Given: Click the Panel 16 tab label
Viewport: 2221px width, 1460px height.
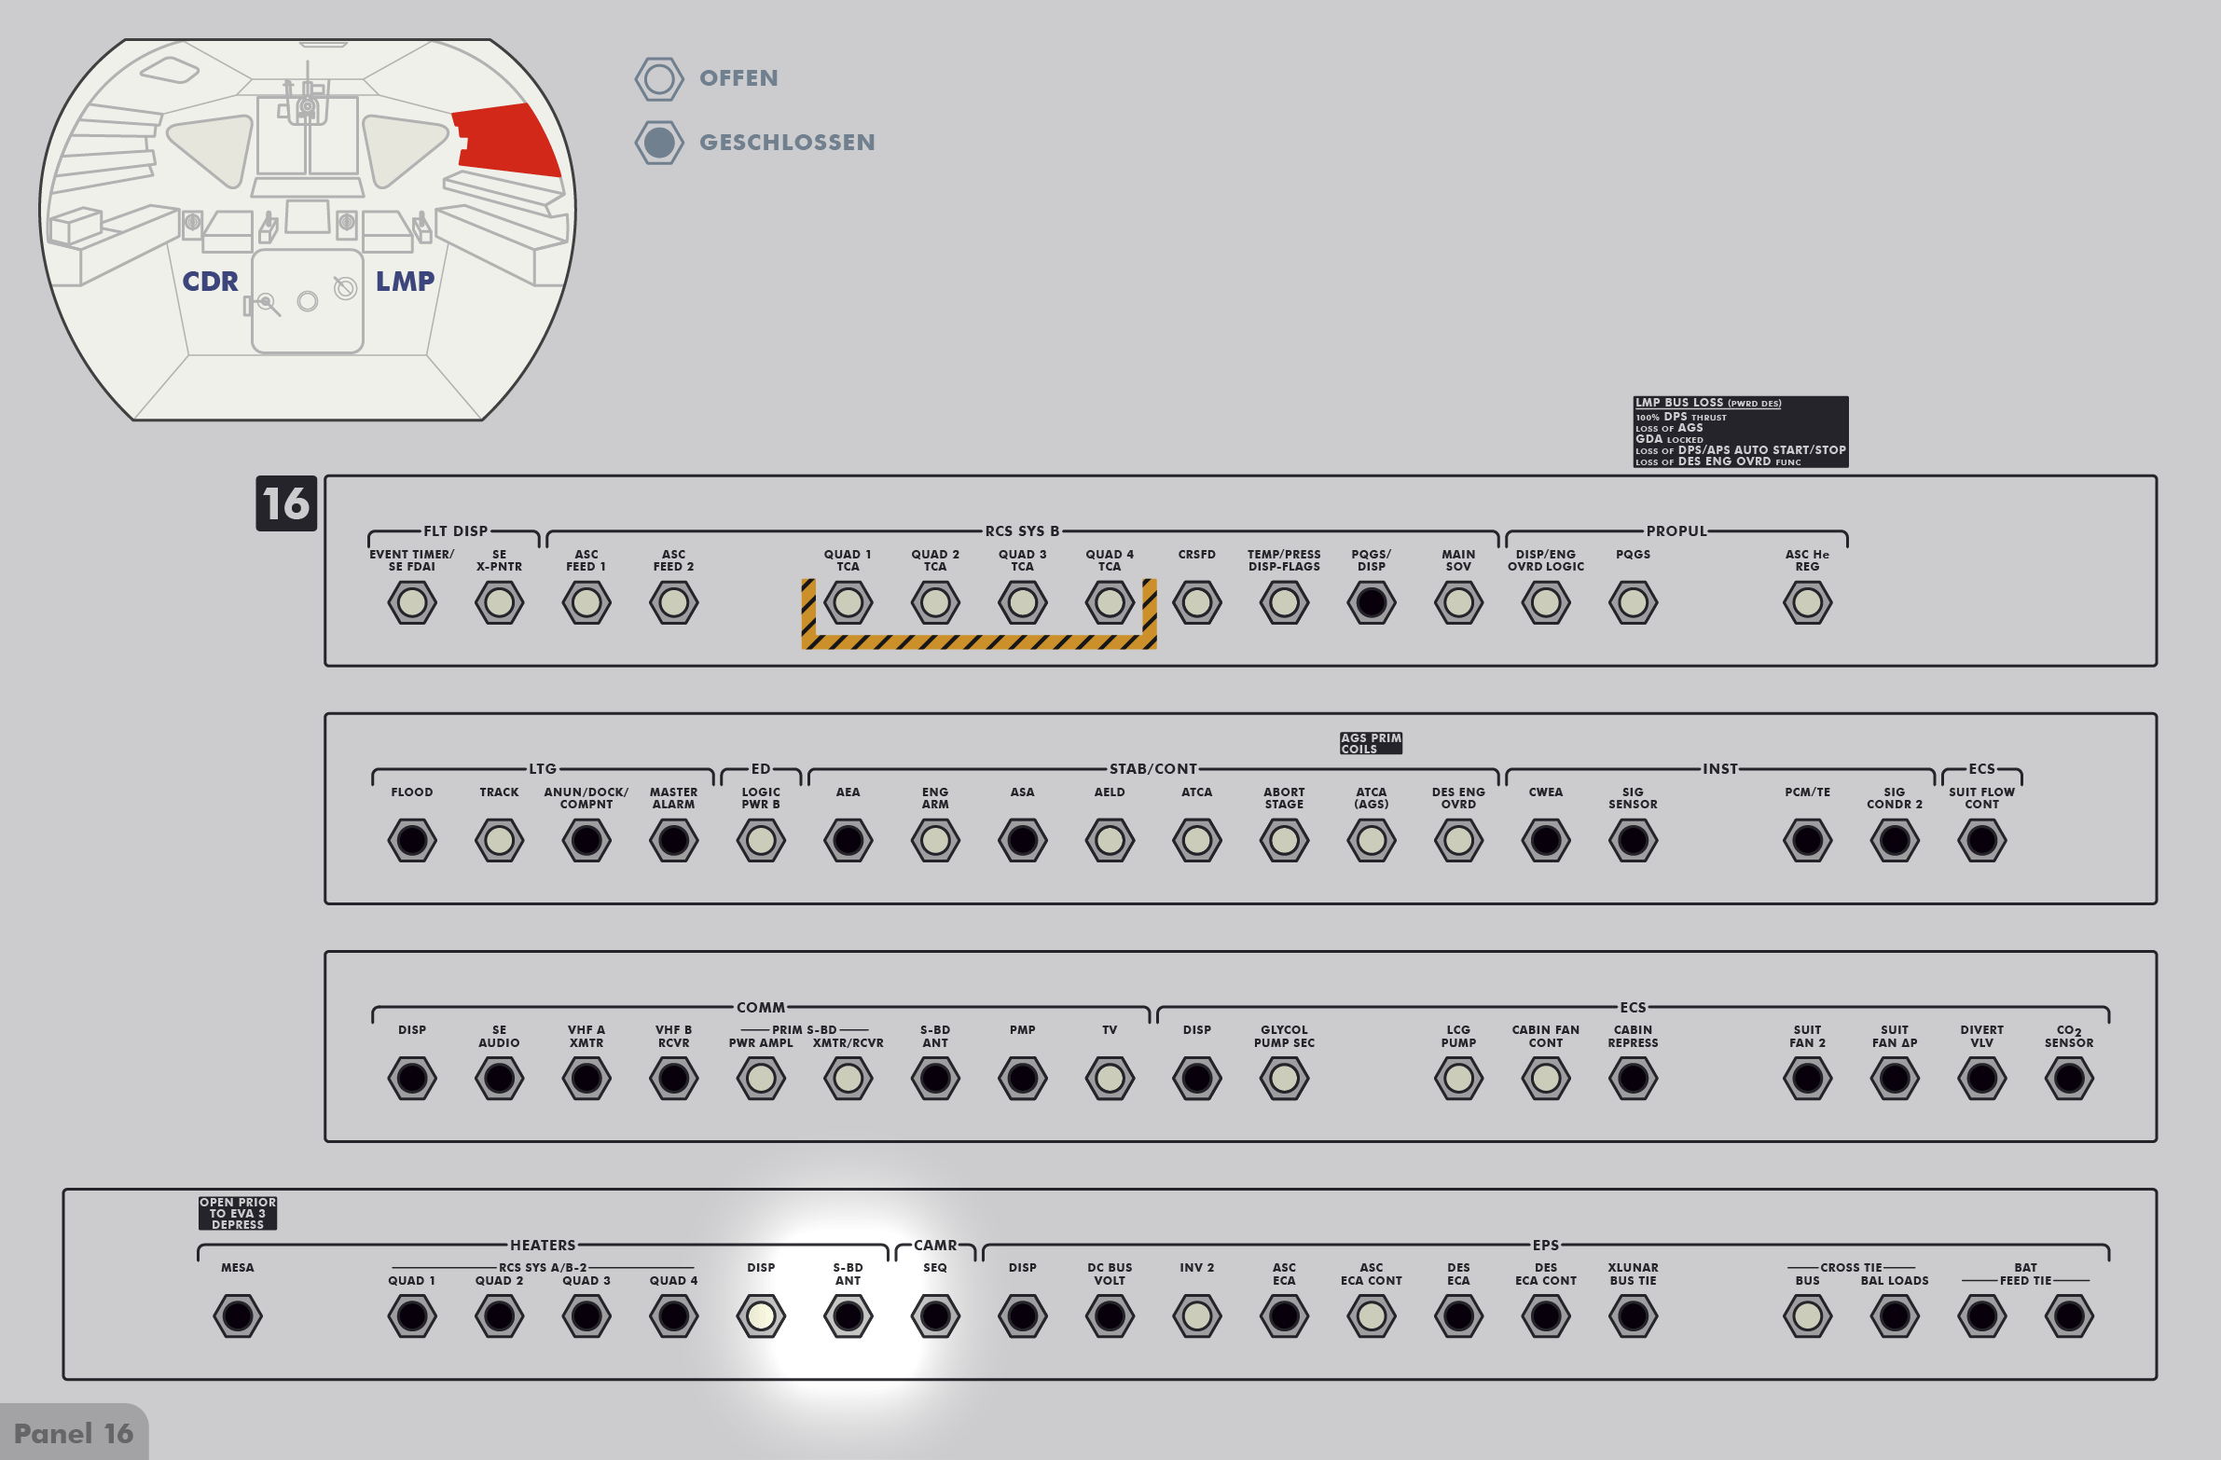Looking at the screenshot, I should 74,1433.
